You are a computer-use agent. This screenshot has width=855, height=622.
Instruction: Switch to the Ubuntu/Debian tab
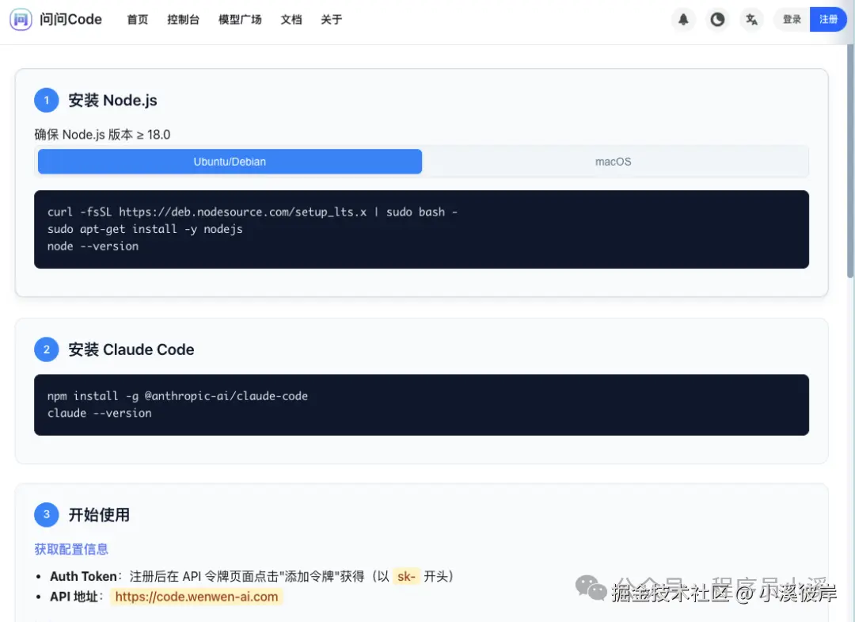click(229, 161)
